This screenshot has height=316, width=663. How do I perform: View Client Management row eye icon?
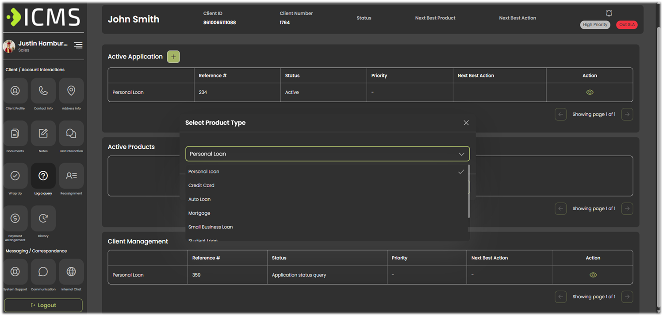593,275
